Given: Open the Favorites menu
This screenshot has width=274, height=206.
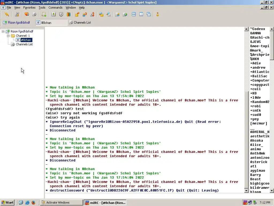Looking at the screenshot, I should pyautogui.click(x=29, y=8).
